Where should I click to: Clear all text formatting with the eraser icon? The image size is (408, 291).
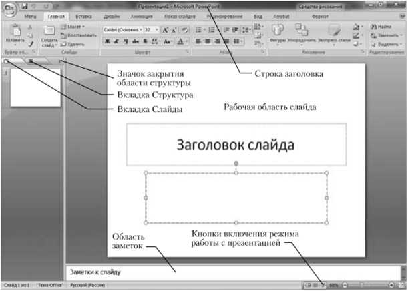184,30
